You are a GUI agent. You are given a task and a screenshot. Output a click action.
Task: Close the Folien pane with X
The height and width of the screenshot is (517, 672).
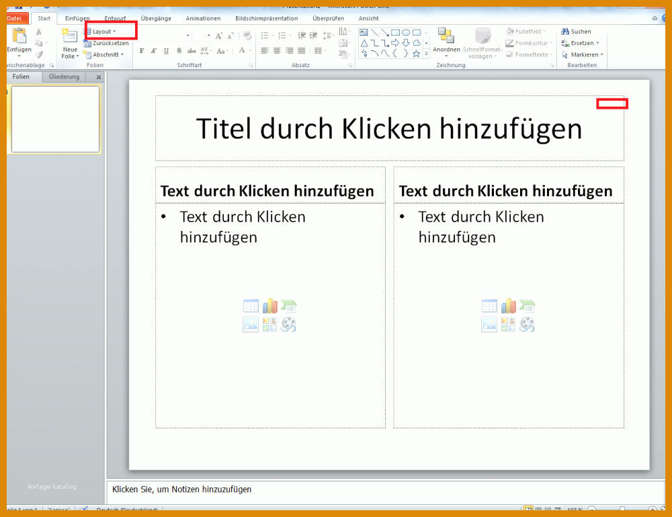(99, 77)
